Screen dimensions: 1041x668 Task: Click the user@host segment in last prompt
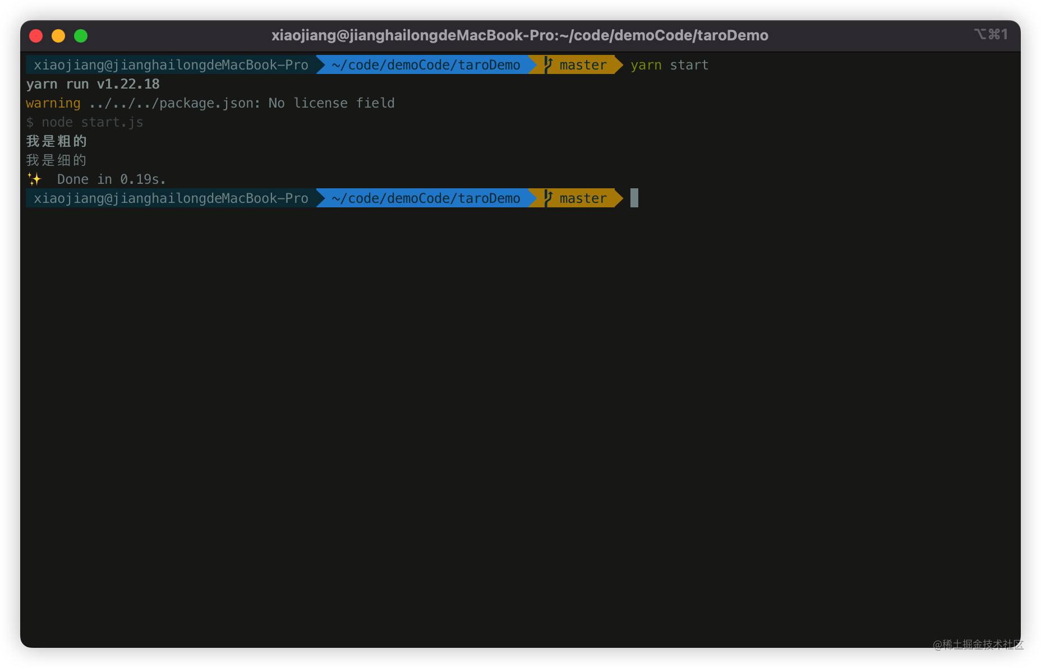[x=171, y=198]
